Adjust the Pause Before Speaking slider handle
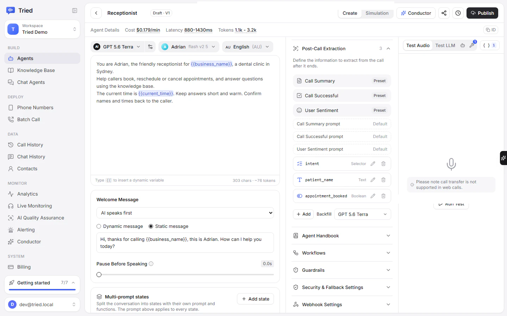The height and width of the screenshot is (316, 507). (x=99, y=275)
